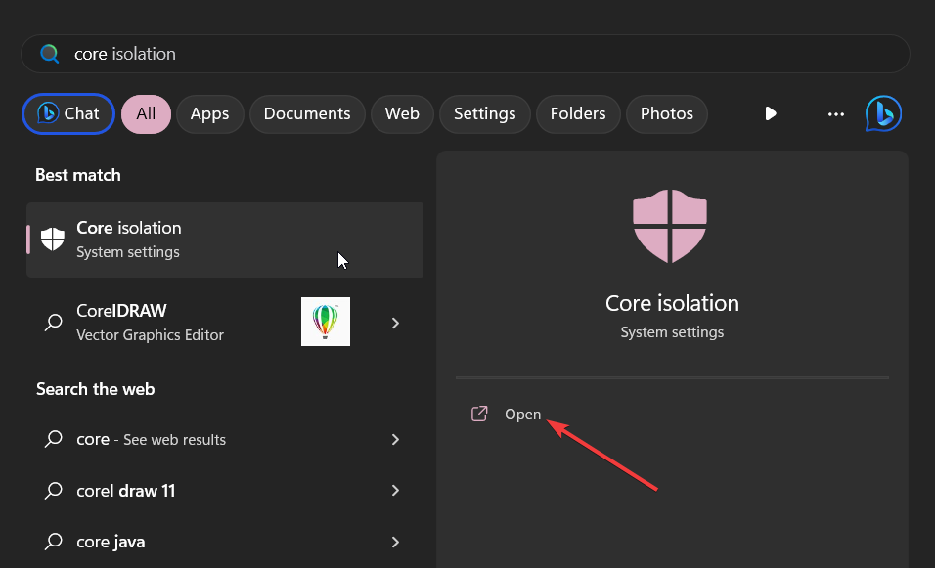
Task: Click the open-external icon next to Open
Action: 479,414
